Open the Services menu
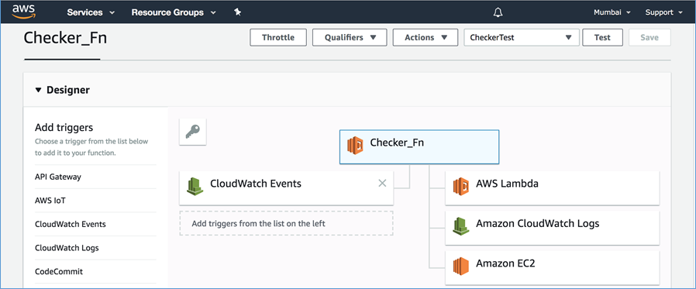This screenshot has width=696, height=289. point(91,12)
